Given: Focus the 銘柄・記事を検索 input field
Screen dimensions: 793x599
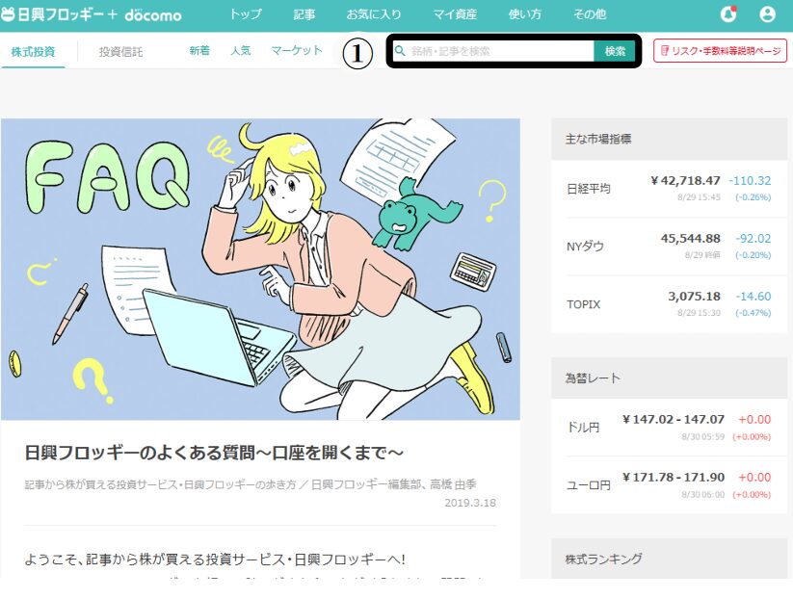Looking at the screenshot, I should click(x=493, y=50).
